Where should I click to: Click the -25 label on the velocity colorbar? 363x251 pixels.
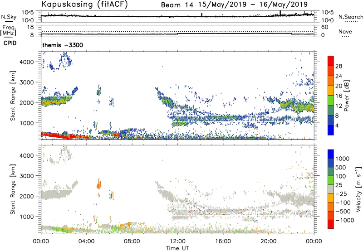point(341,194)
